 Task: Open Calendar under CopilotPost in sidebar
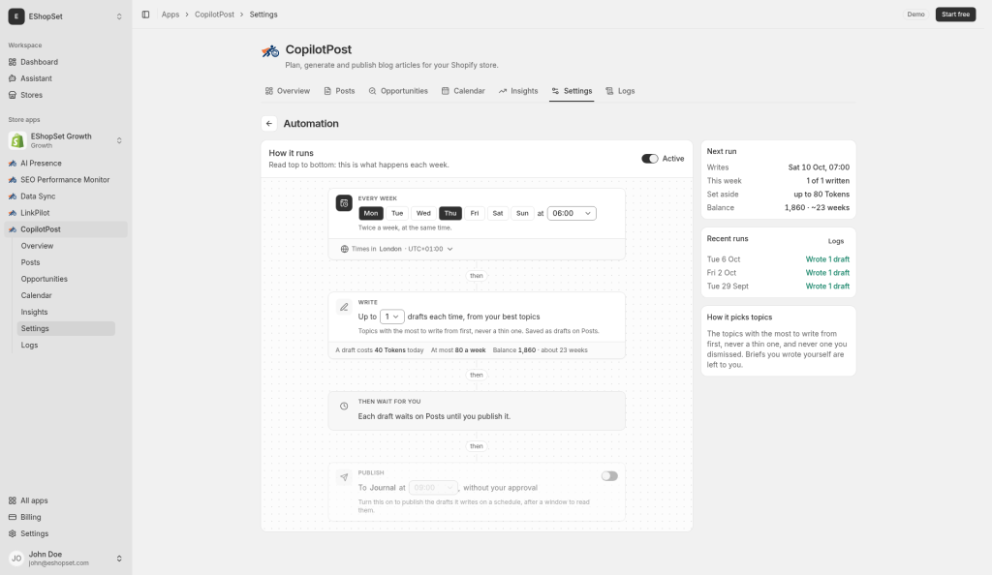[x=66, y=295]
